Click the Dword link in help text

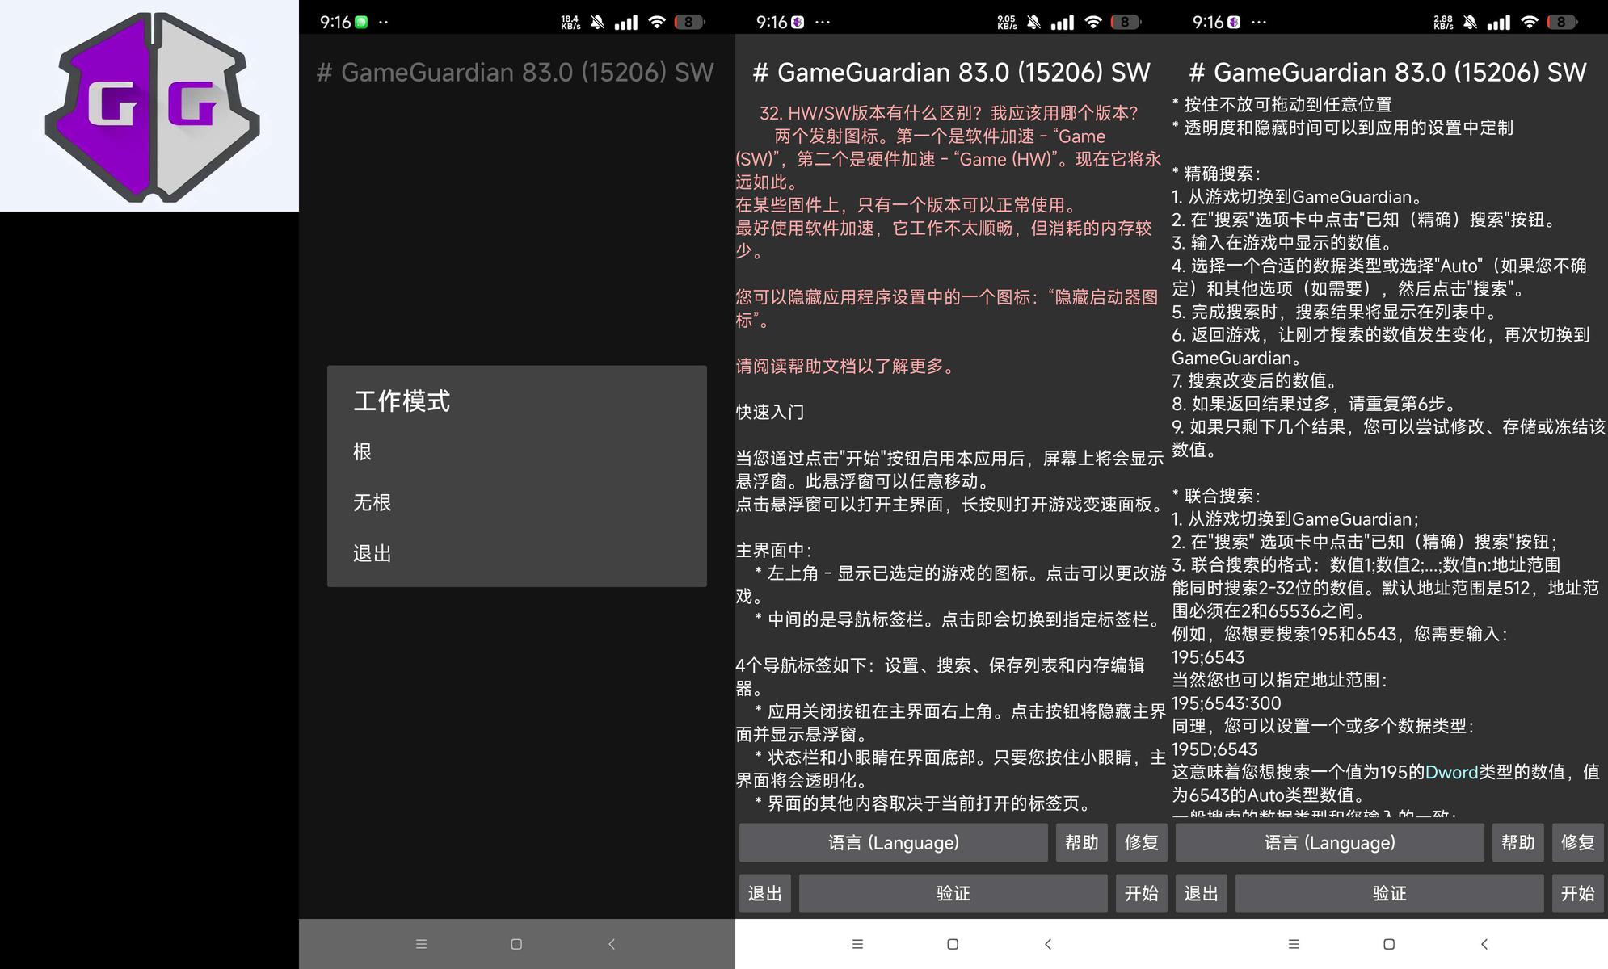point(1451,772)
